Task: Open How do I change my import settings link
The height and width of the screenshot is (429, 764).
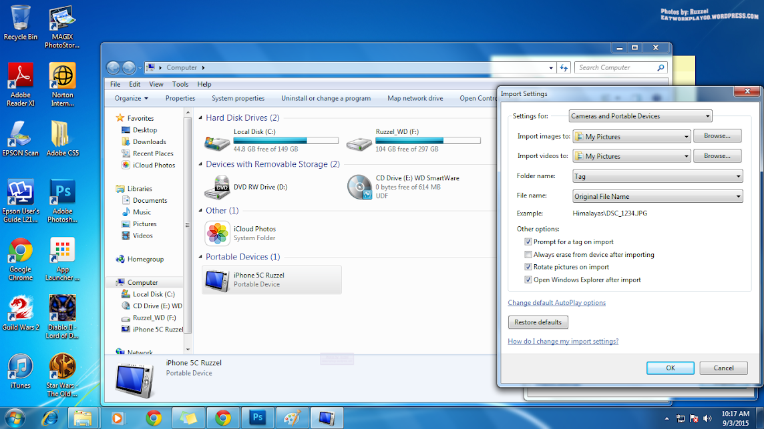Action: [563, 342]
